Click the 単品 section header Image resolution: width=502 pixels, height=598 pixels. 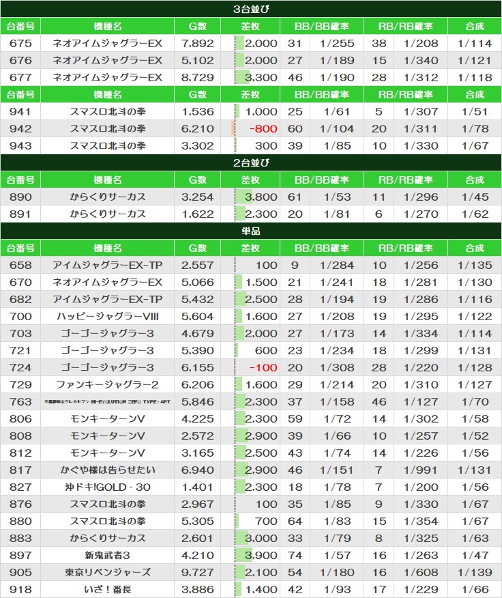point(251,231)
